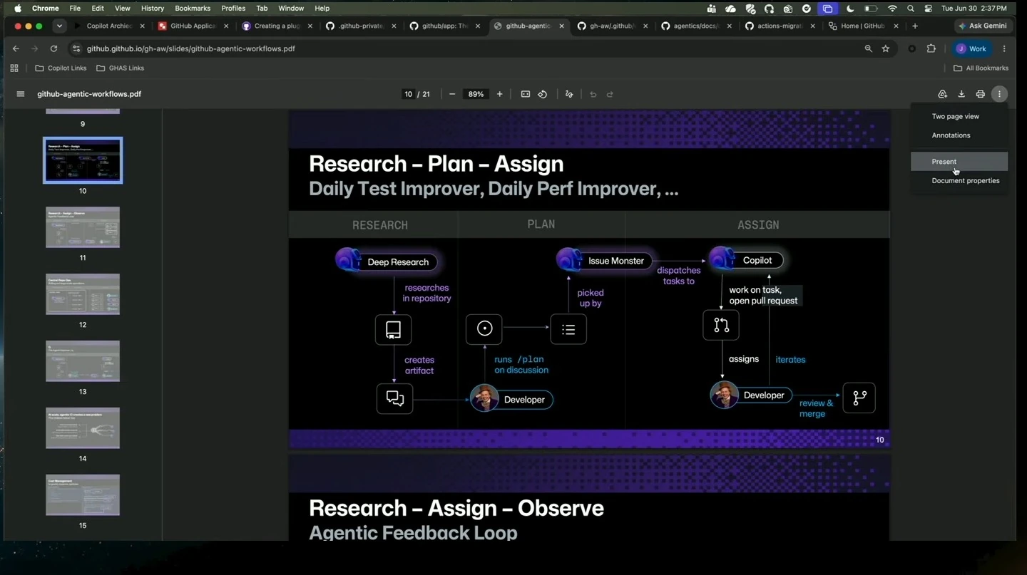1027x575 pixels.
Task: Switch to the Creating a plugin tab
Action: click(x=277, y=26)
